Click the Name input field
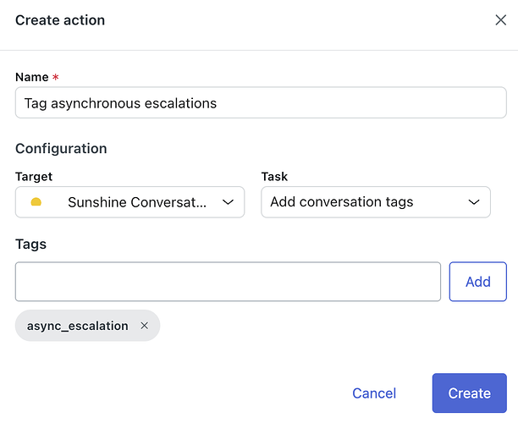The width and height of the screenshot is (518, 423). pyautogui.click(x=261, y=102)
